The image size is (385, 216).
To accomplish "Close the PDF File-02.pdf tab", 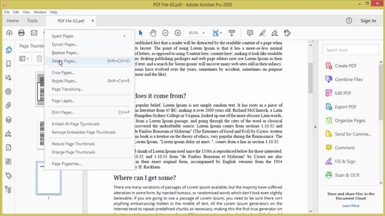I will pyautogui.click(x=93, y=21).
